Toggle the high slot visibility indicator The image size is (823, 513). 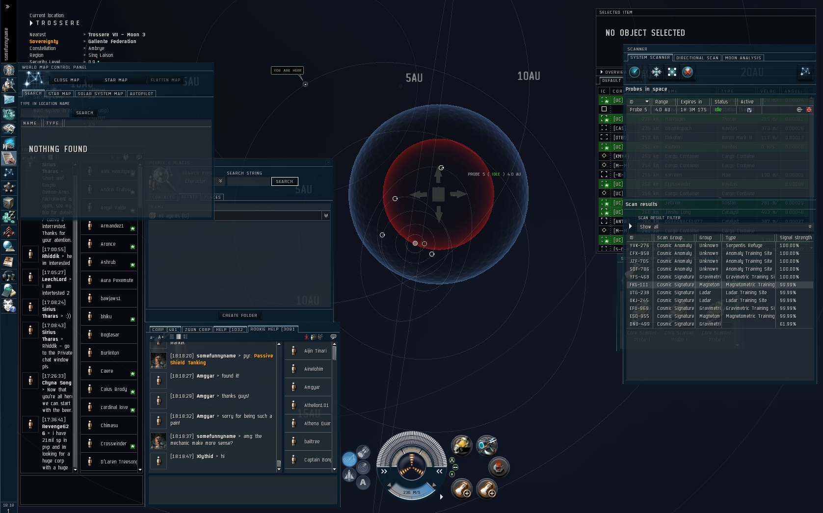pos(452,461)
